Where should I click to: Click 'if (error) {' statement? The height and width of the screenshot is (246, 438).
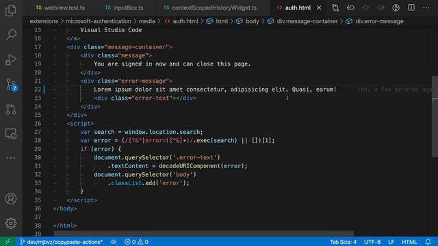coord(101,149)
